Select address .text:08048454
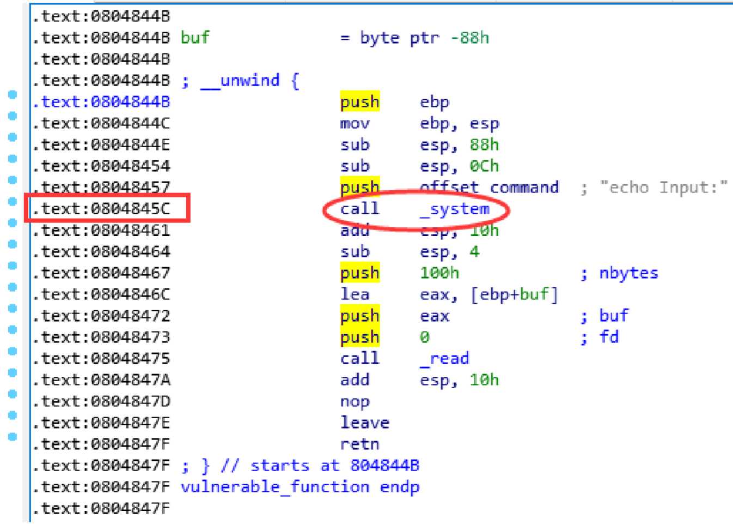Image resolution: width=733 pixels, height=530 pixels. point(101,166)
